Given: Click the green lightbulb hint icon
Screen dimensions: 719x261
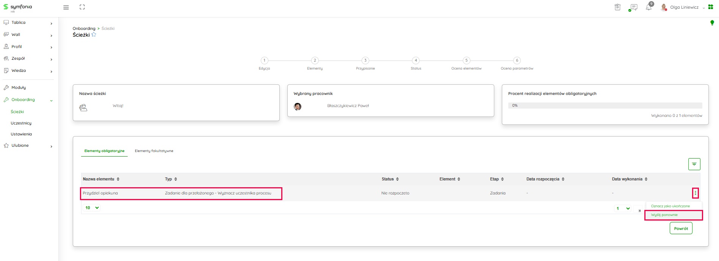Looking at the screenshot, I should (712, 23).
